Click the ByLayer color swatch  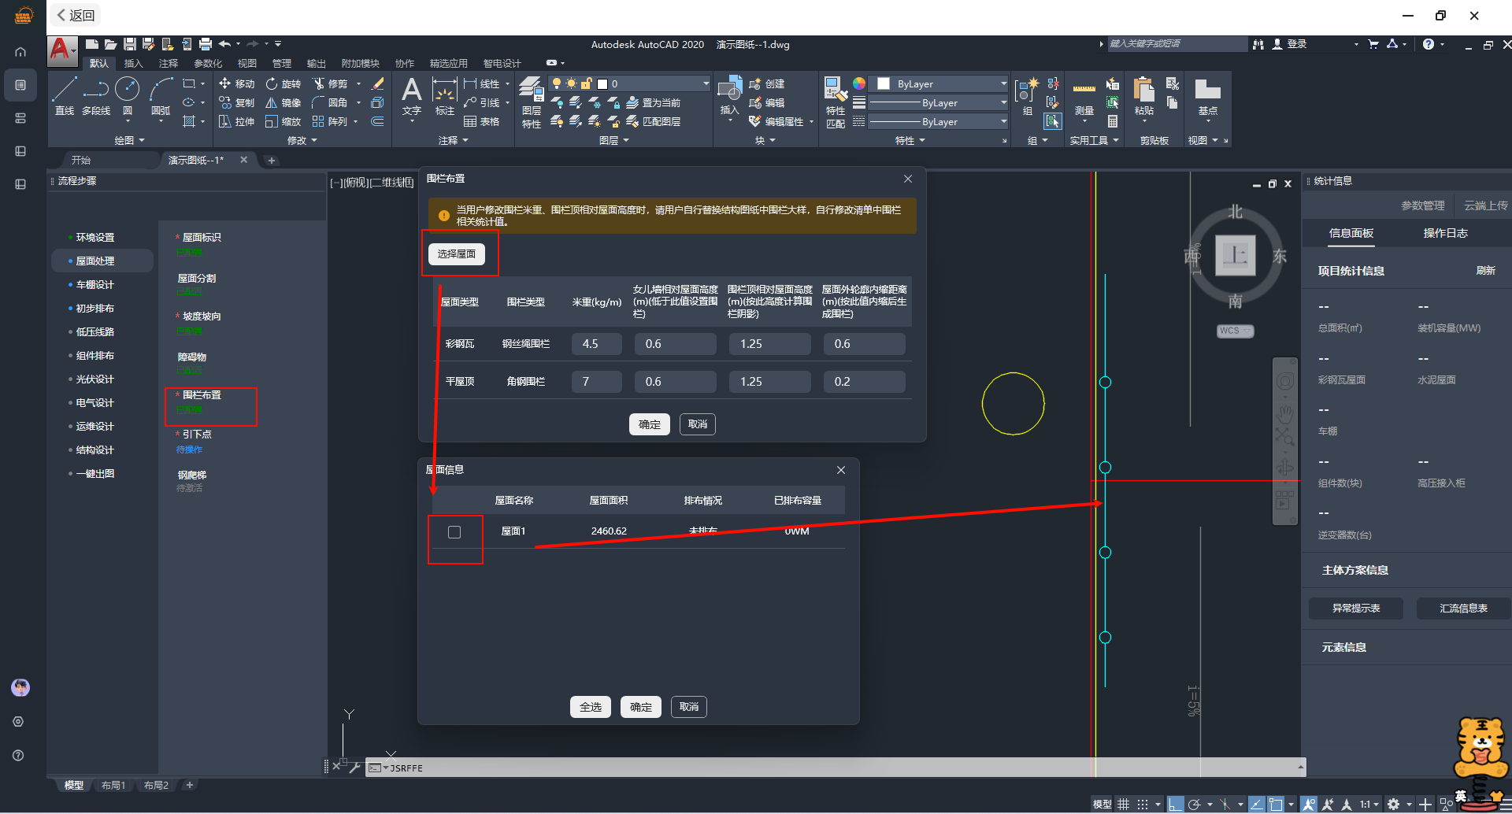tap(884, 83)
